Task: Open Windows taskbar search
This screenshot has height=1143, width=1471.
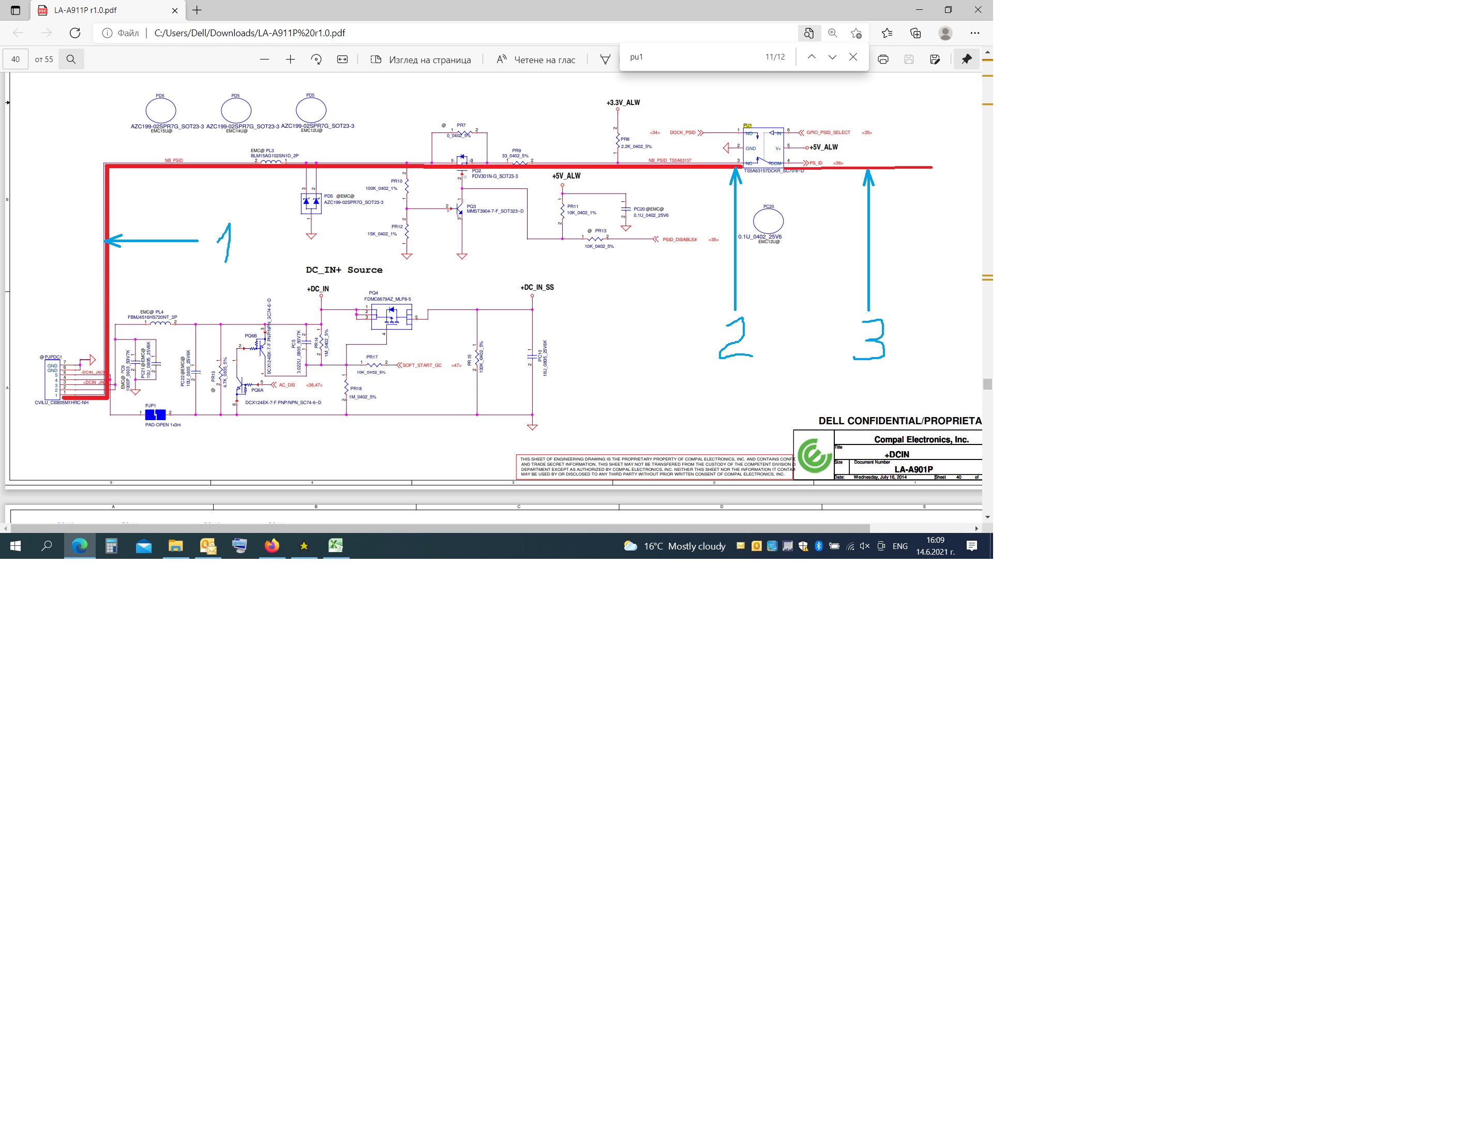Action: [x=47, y=546]
